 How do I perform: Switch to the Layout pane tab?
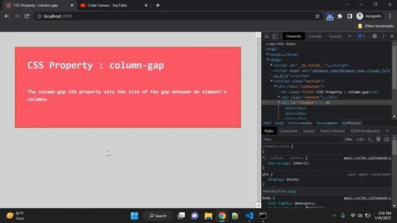point(309,131)
